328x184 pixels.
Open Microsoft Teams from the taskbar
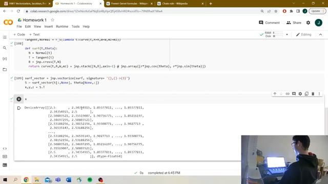[58, 179]
